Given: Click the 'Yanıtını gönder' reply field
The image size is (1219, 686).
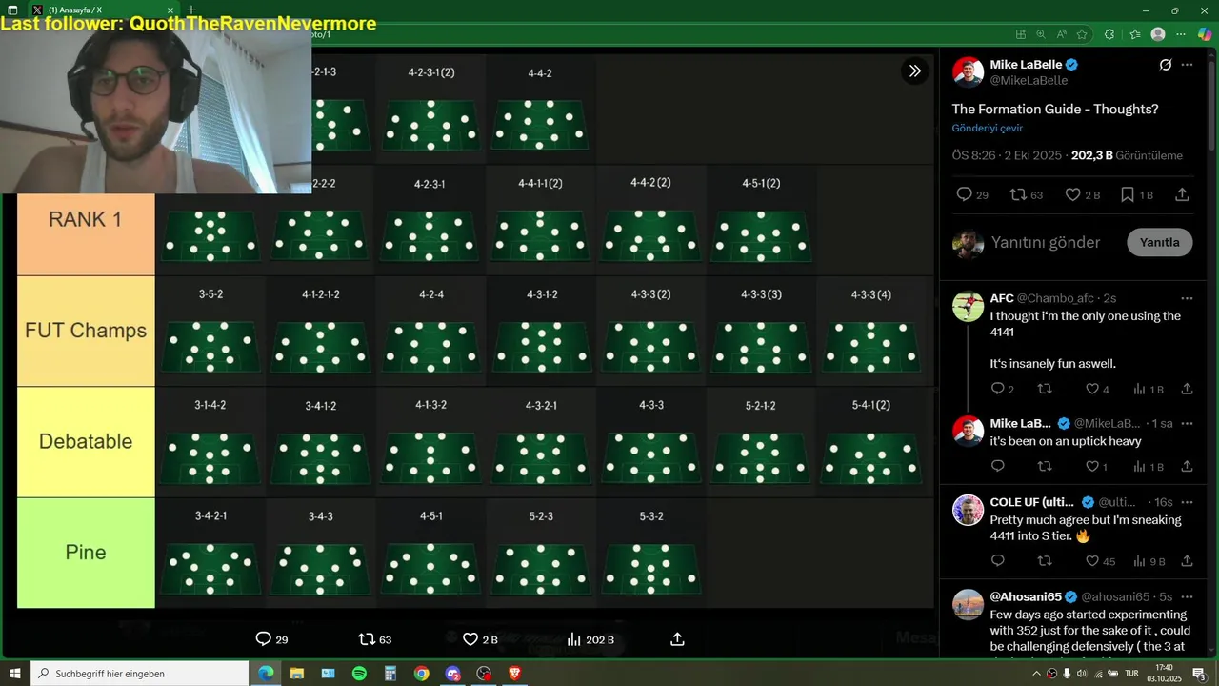Looking at the screenshot, I should pyautogui.click(x=1046, y=242).
